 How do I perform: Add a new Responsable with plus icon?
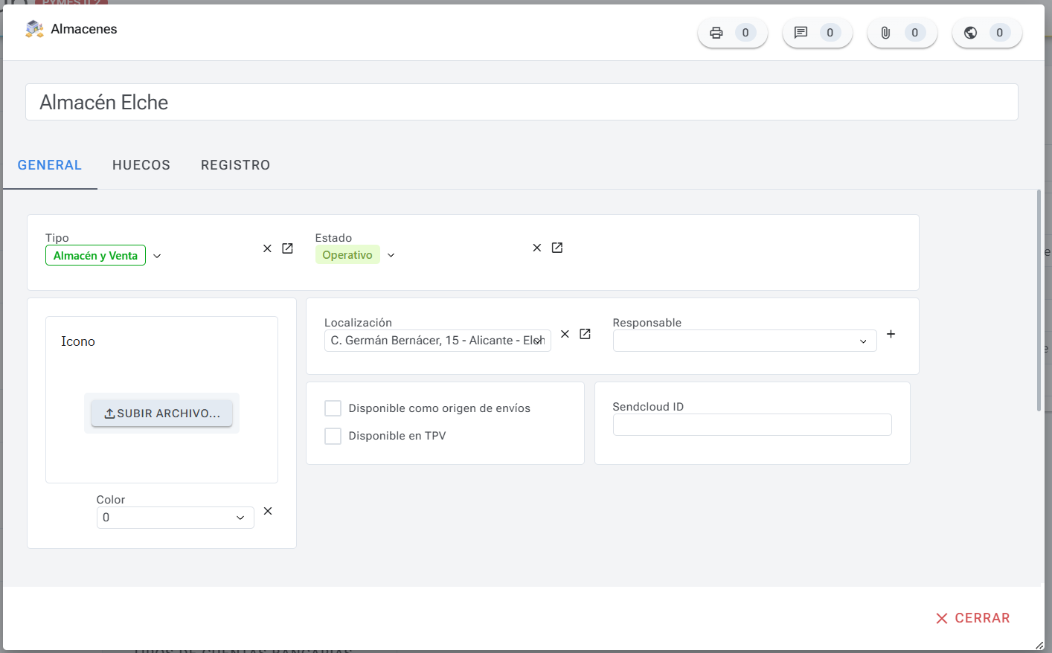(x=891, y=334)
